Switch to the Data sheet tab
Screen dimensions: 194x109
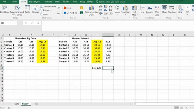click(x=17, y=104)
